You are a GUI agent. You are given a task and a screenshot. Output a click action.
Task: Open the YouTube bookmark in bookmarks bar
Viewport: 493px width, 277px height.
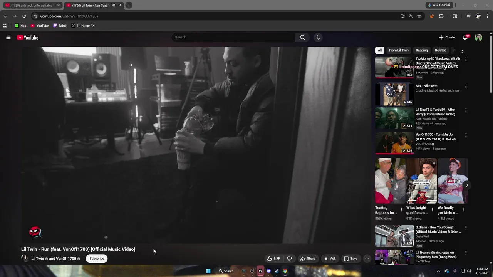pos(40,26)
